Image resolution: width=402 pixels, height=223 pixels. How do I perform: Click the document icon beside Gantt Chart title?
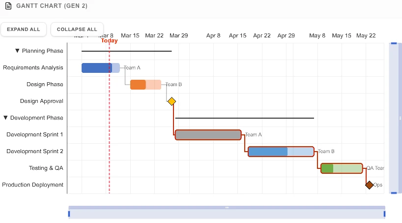8,6
